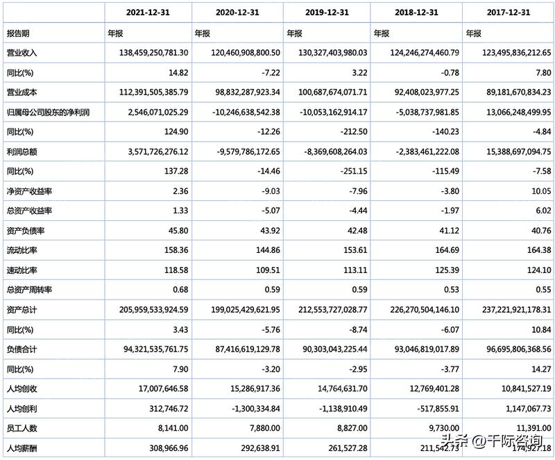Select the 2020-12-31 column header
Image resolution: width=555 pixels, height=460 pixels.
[x=237, y=13]
